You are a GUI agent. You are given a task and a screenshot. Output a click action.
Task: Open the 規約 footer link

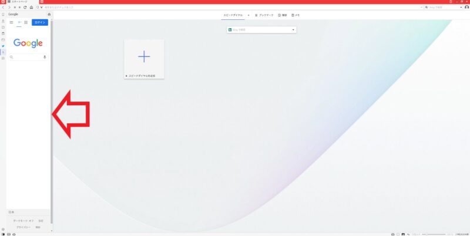[x=38, y=227]
